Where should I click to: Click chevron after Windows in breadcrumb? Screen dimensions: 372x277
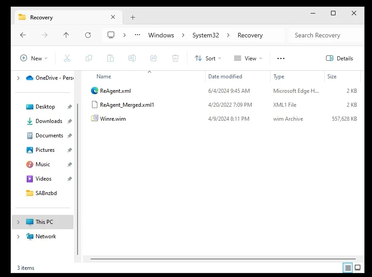click(x=183, y=35)
